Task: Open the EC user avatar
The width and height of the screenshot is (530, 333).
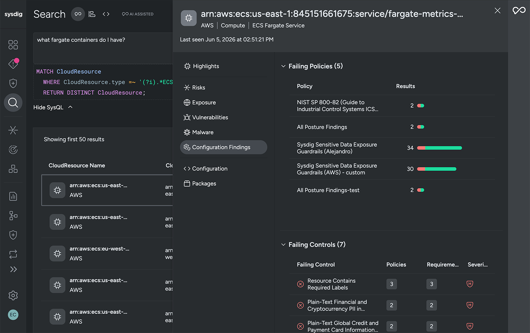Action: (13, 315)
